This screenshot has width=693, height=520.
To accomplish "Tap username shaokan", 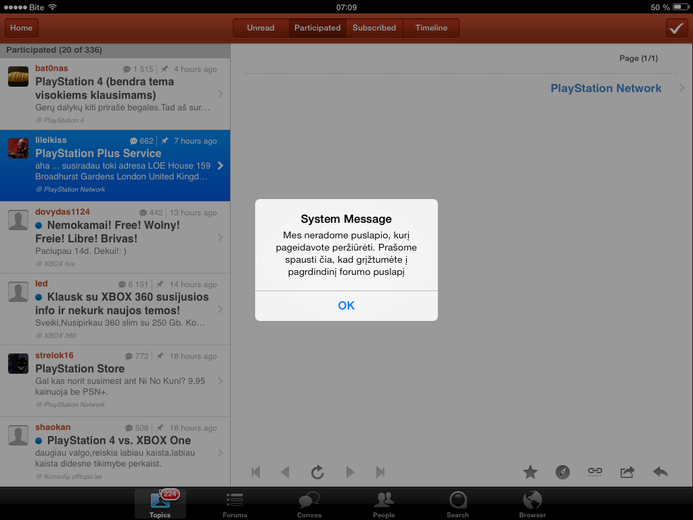I will click(x=53, y=427).
